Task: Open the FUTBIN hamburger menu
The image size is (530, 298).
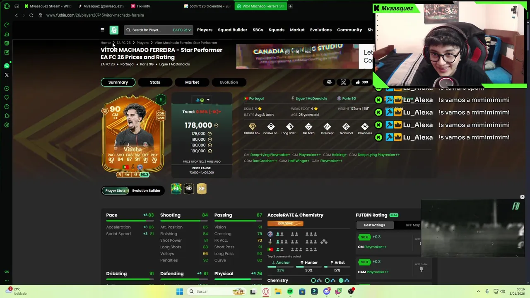Action: (102, 30)
